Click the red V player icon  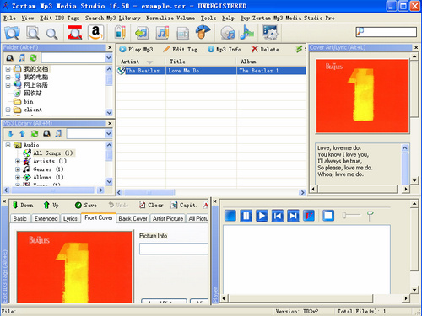[309, 216]
